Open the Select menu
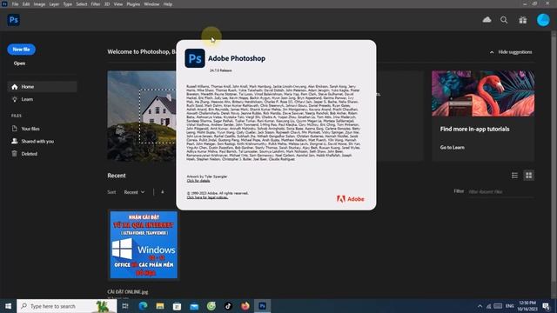The width and height of the screenshot is (557, 313). point(81,4)
